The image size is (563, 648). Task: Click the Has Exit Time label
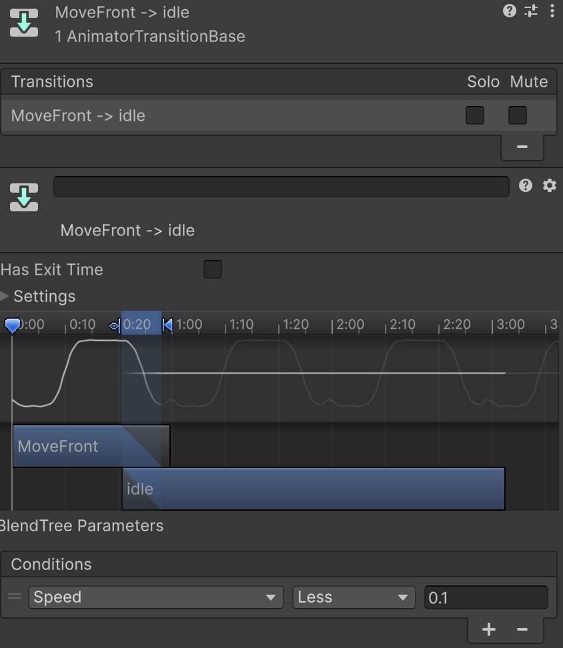tap(51, 269)
